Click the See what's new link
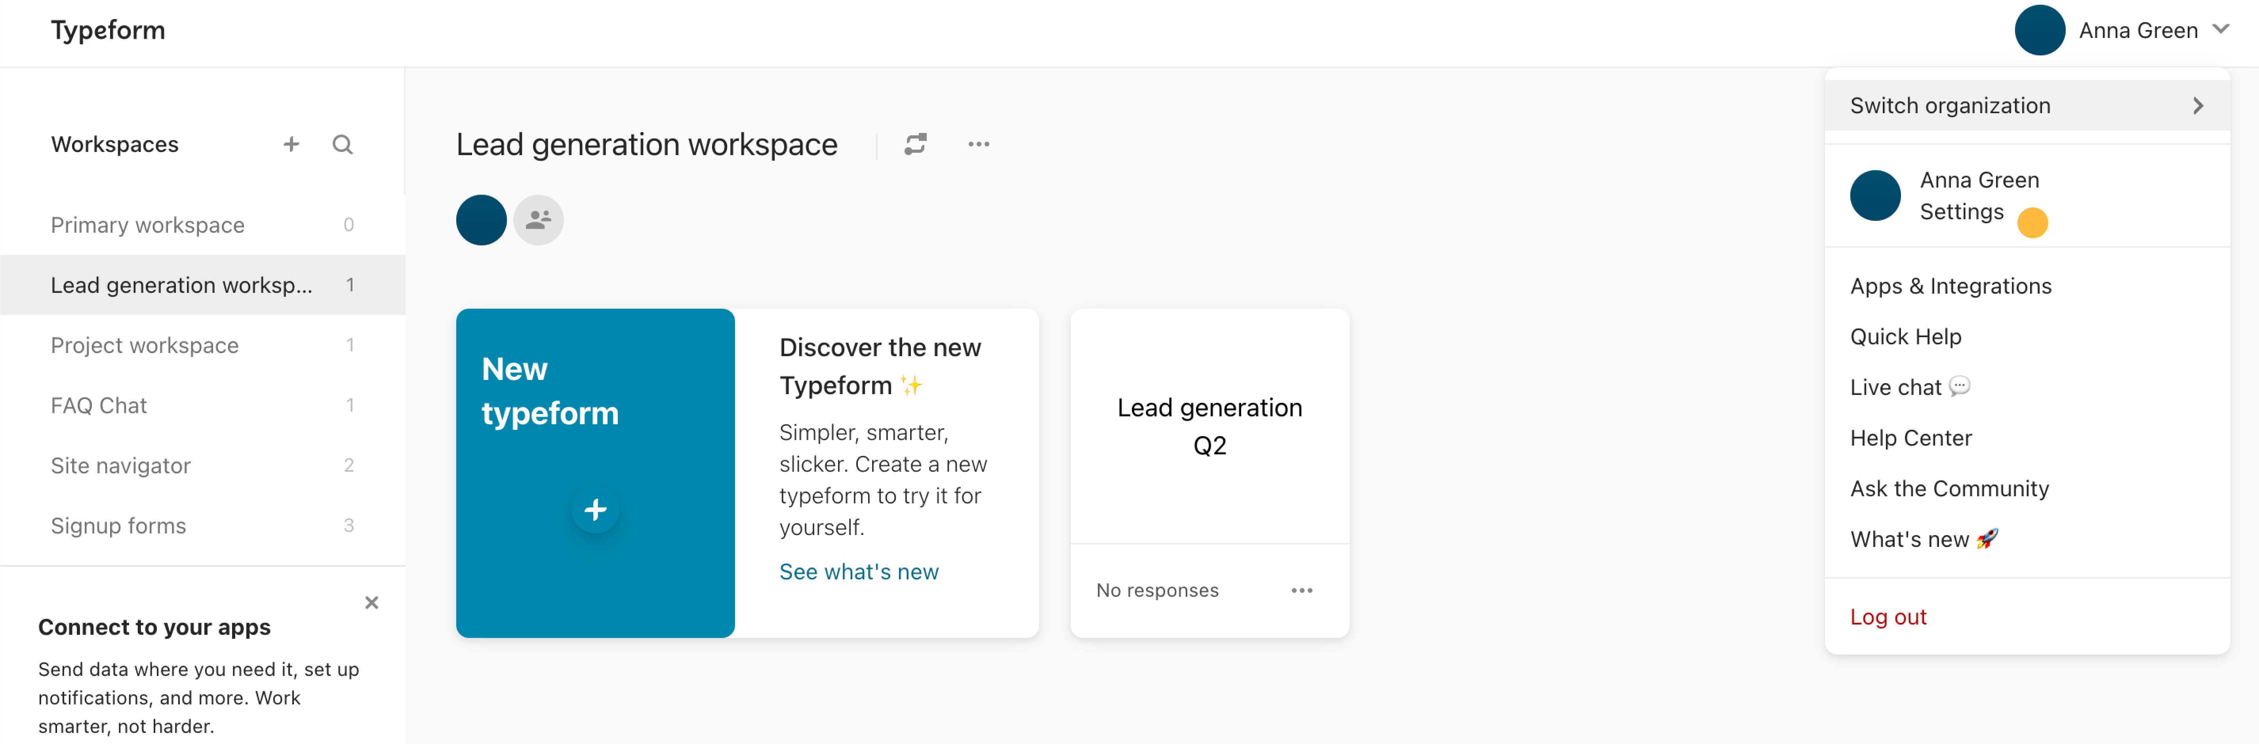Viewport: 2259px width, 744px height. pyautogui.click(x=859, y=572)
